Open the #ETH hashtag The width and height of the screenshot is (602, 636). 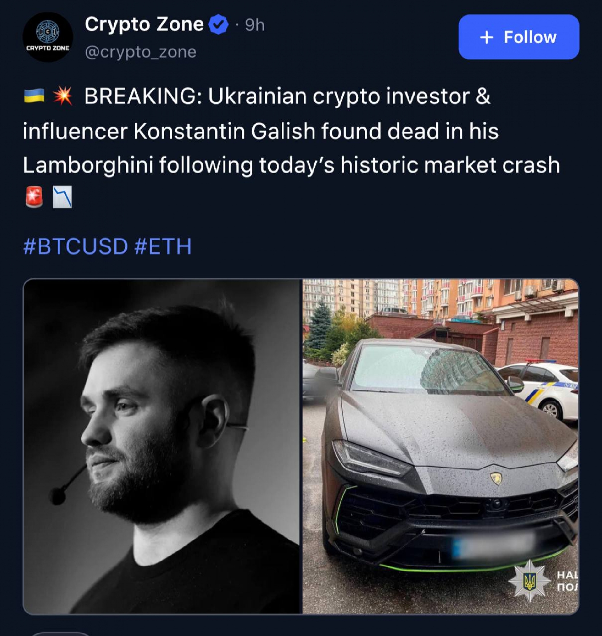(x=163, y=246)
